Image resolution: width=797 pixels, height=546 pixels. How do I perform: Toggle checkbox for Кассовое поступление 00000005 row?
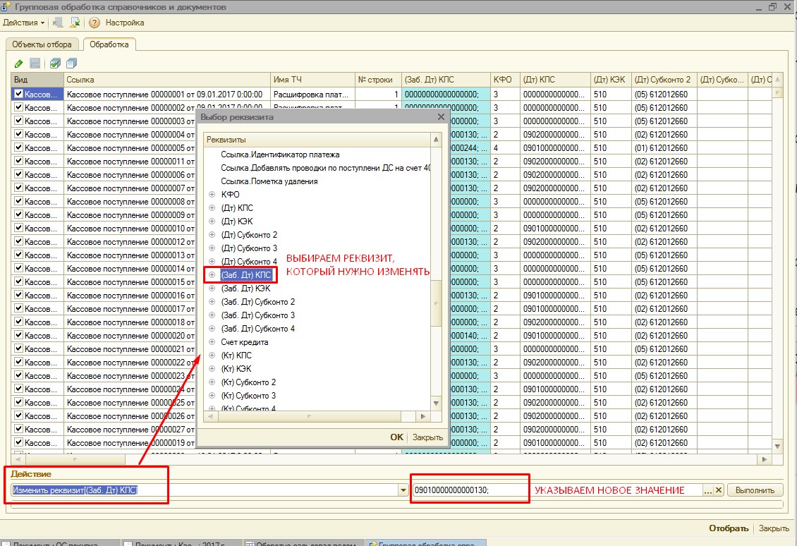[19, 148]
